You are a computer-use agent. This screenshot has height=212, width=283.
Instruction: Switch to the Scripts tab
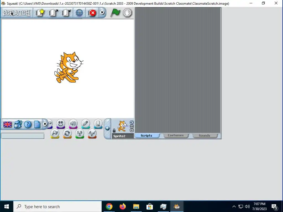[146, 136]
